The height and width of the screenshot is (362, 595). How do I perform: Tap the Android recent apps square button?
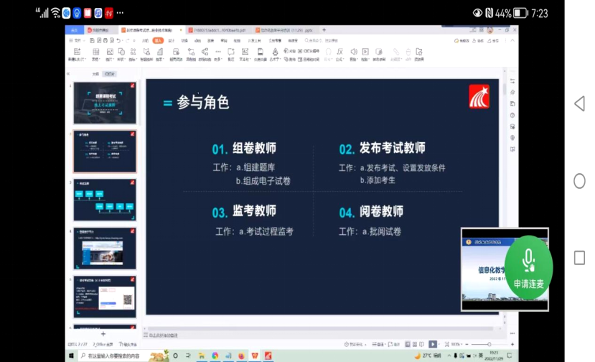(x=579, y=258)
